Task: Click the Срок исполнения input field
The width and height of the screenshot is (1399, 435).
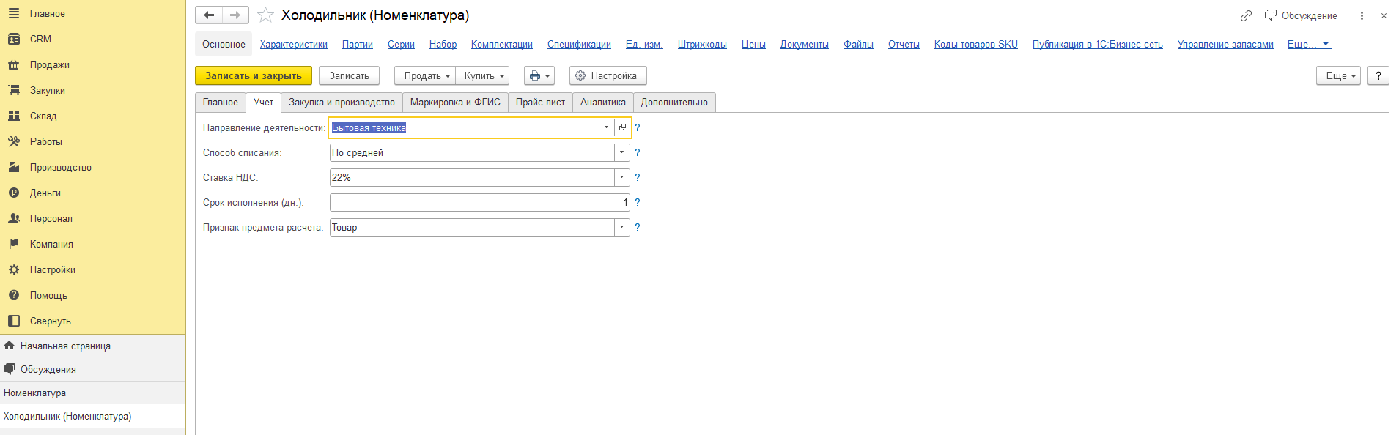Action: pos(480,202)
